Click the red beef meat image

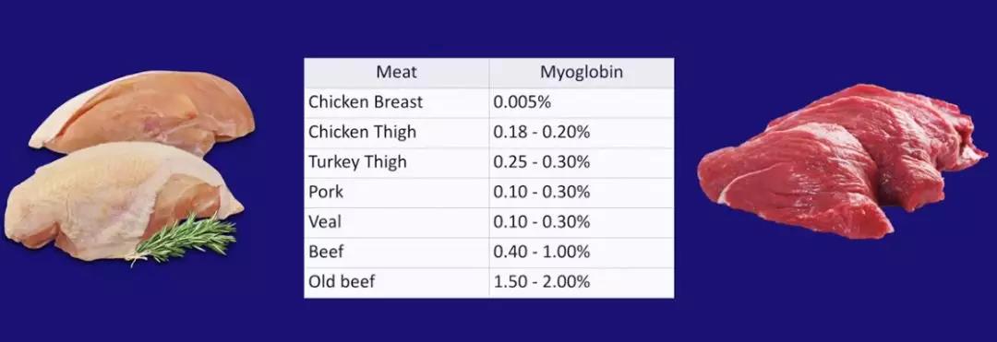(841, 160)
